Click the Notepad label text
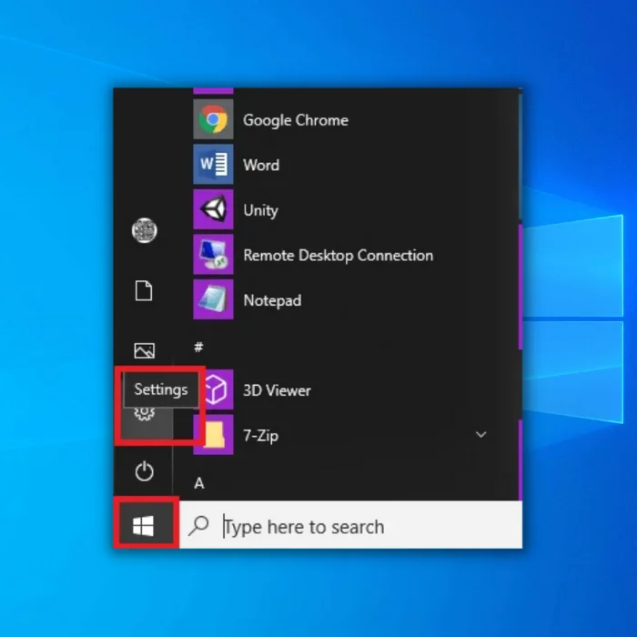Screen dimensions: 637x637 coord(272,300)
